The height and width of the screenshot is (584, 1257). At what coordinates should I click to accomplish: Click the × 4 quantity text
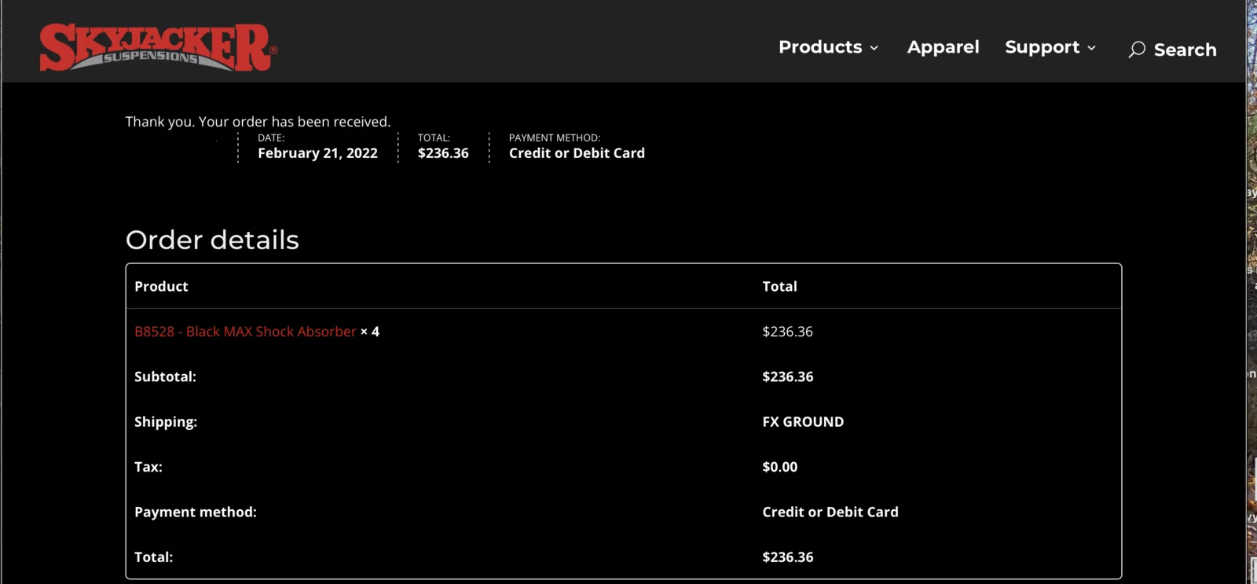370,332
